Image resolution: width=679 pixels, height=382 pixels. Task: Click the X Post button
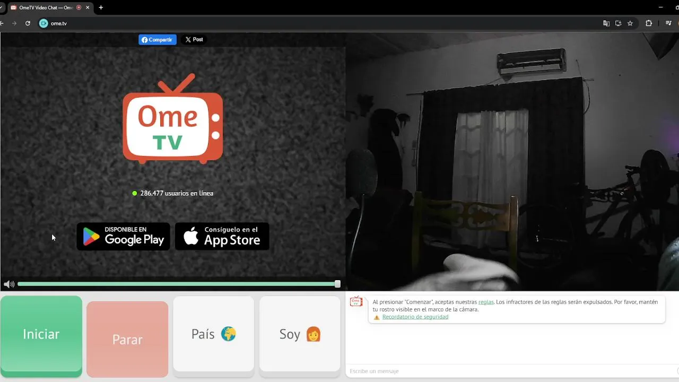[x=194, y=40]
